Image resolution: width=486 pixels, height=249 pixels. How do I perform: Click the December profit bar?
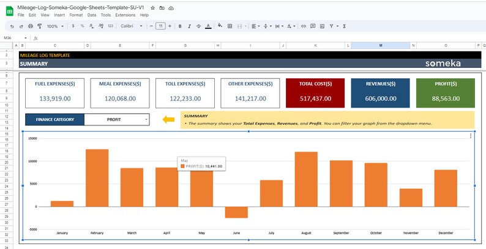(x=446, y=188)
